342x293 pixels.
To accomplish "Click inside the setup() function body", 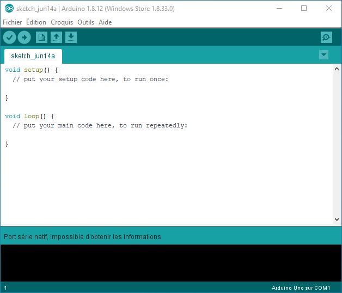I will click(x=82, y=88).
